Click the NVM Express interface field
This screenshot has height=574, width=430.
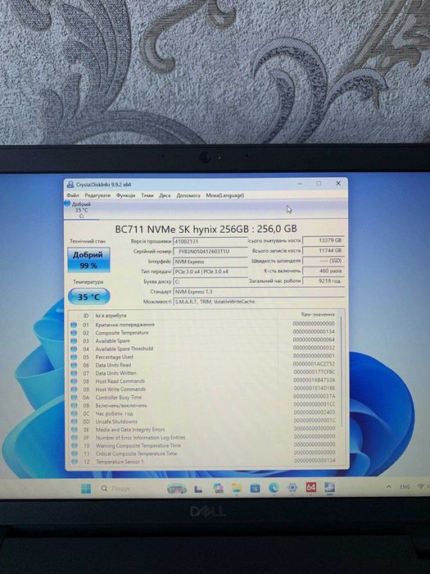click(x=210, y=262)
